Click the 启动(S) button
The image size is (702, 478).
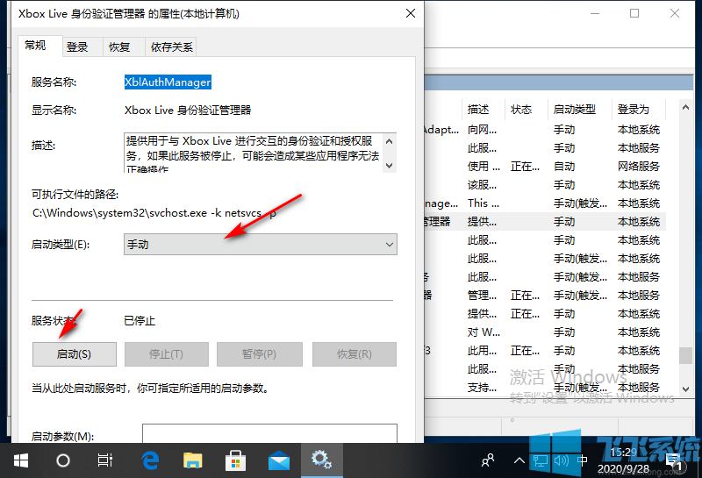point(75,354)
